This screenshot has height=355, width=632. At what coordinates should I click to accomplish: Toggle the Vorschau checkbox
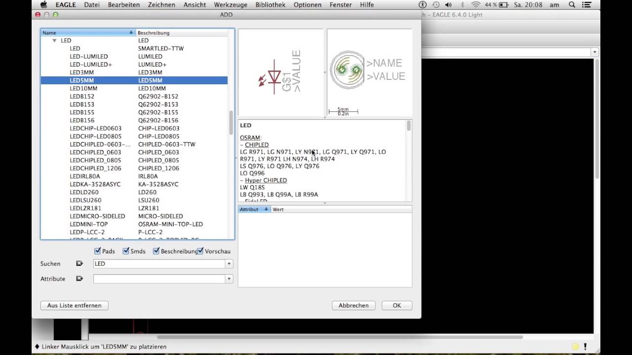click(200, 251)
